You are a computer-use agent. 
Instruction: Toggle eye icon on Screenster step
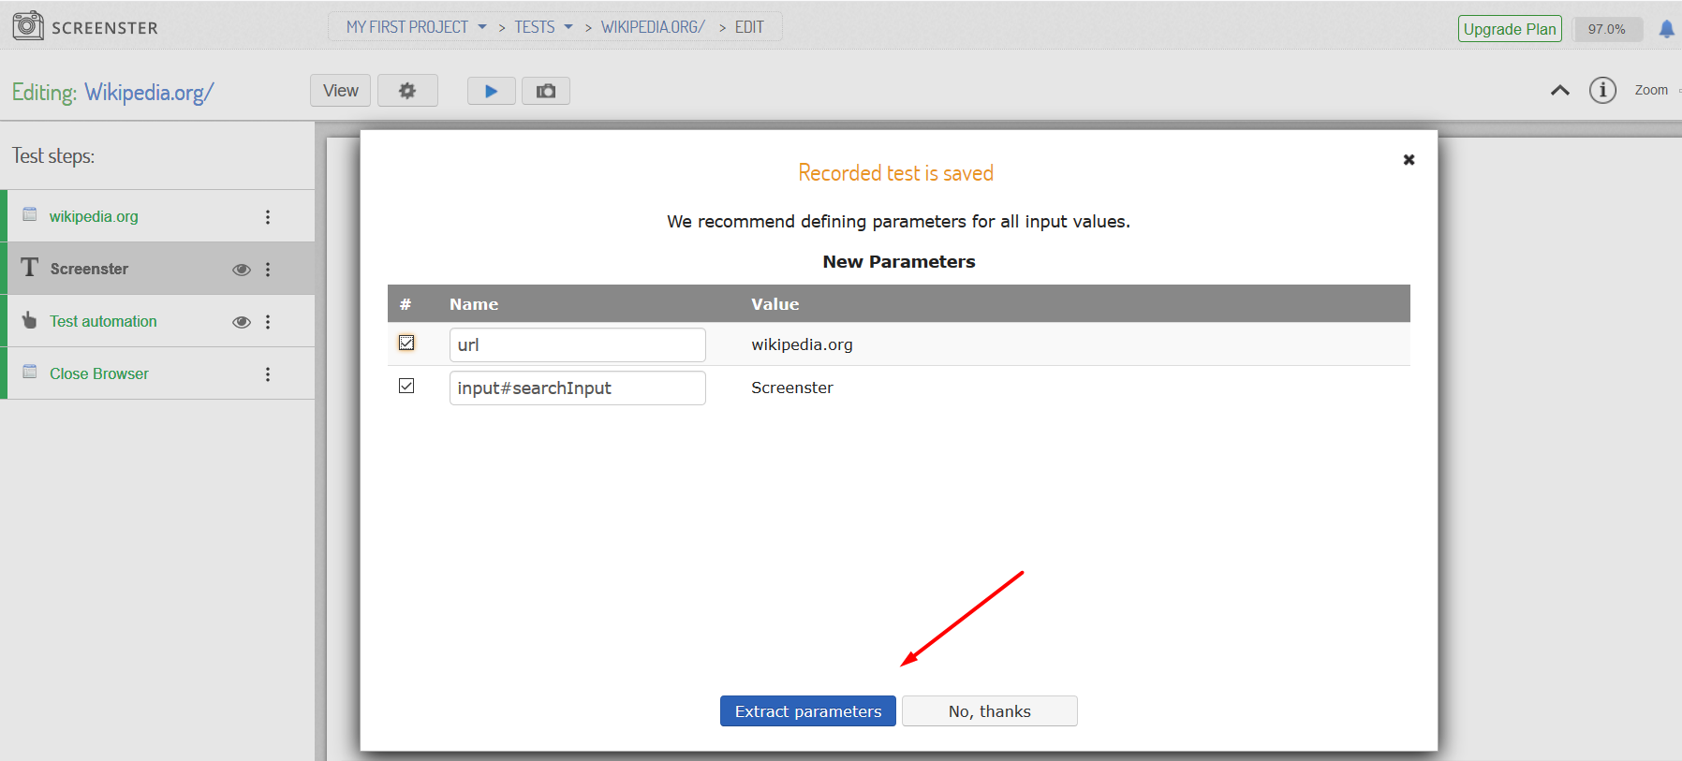click(242, 270)
